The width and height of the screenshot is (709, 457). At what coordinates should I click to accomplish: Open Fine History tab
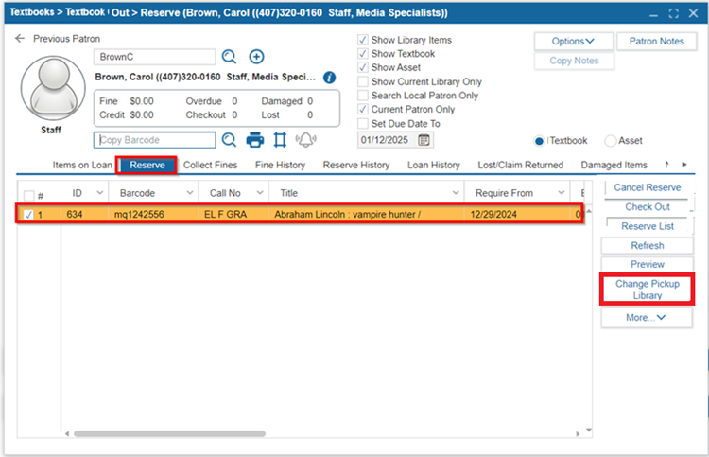280,166
